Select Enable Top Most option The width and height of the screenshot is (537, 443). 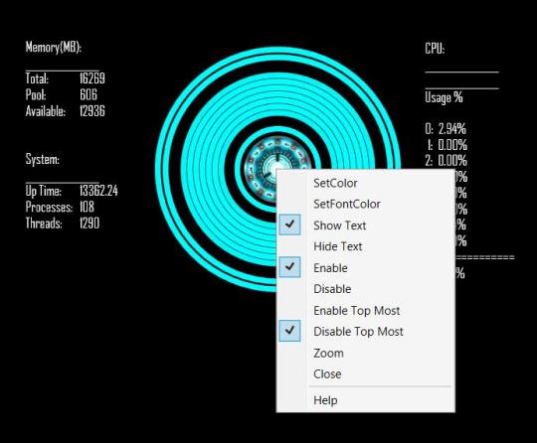point(365,310)
